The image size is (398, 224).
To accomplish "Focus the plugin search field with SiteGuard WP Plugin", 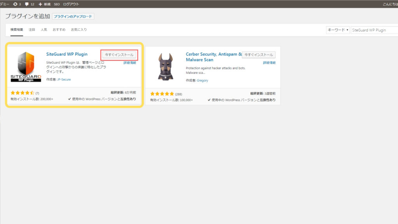I will 374,30.
